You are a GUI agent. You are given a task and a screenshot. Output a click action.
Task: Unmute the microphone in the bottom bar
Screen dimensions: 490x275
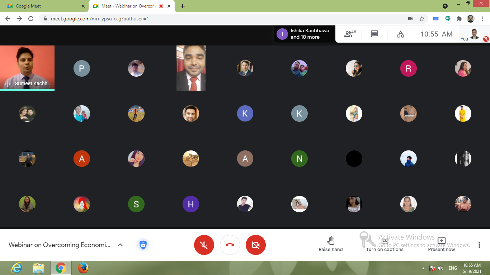coord(204,245)
